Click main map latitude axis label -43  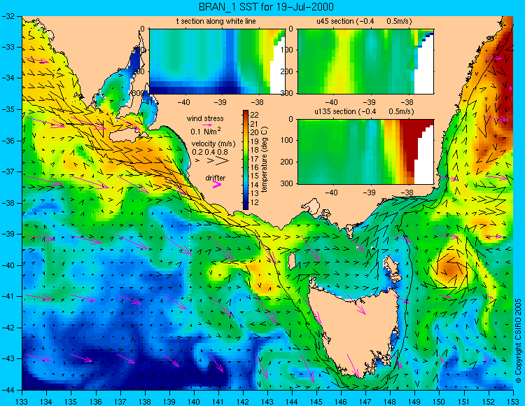(x=8, y=359)
